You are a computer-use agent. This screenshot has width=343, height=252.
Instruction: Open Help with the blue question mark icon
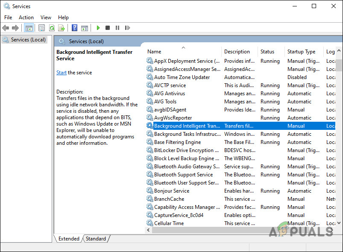pos(74,28)
